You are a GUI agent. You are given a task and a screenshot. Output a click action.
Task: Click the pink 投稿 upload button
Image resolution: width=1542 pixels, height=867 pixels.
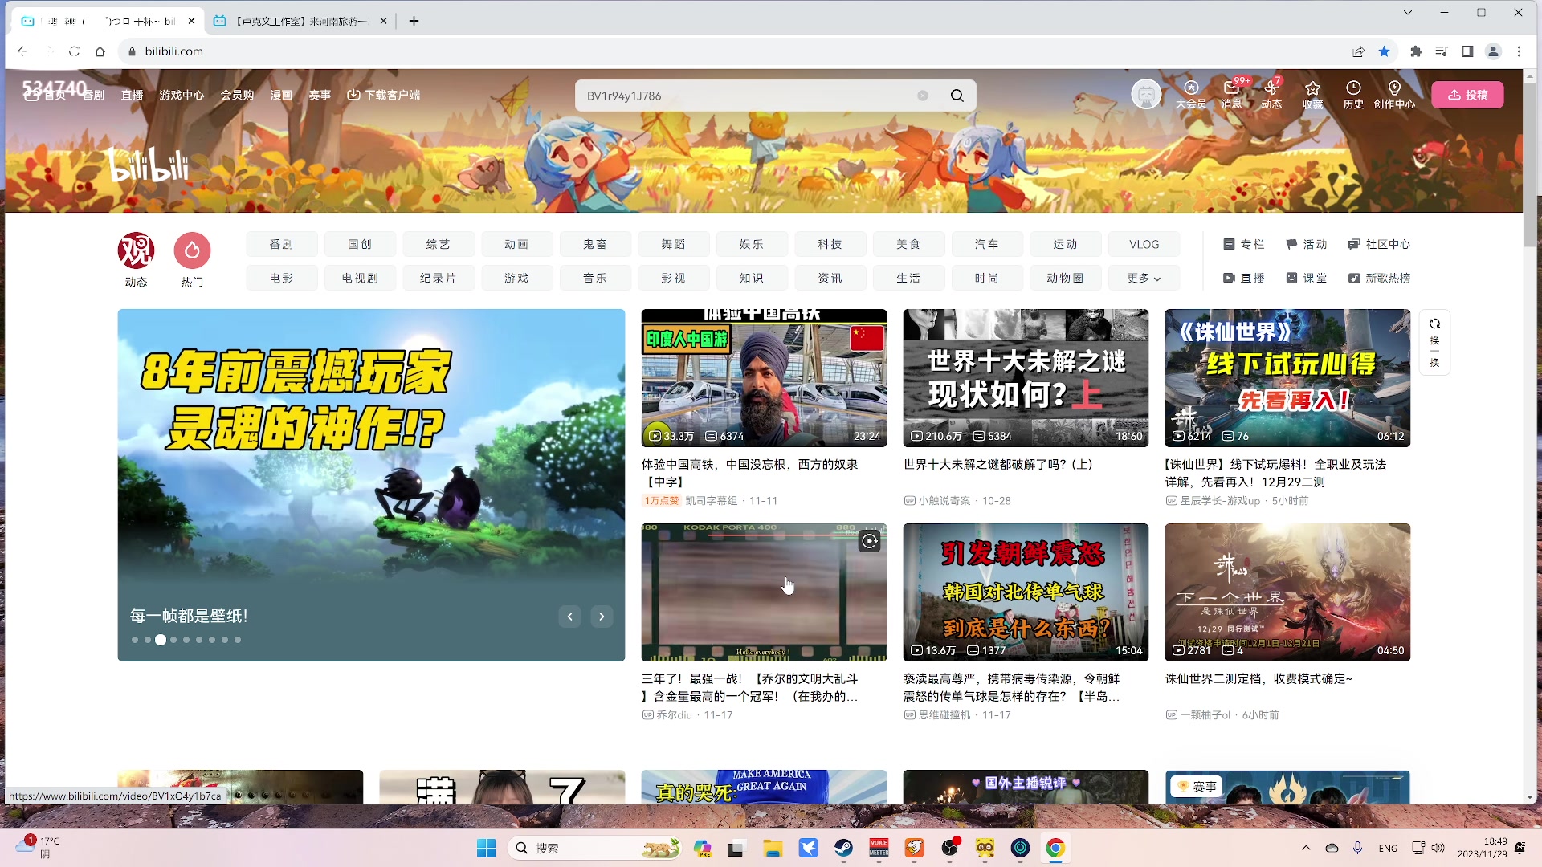[1467, 95]
